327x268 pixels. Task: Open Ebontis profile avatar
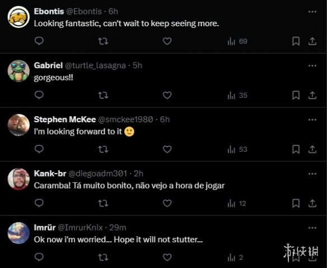(x=18, y=17)
